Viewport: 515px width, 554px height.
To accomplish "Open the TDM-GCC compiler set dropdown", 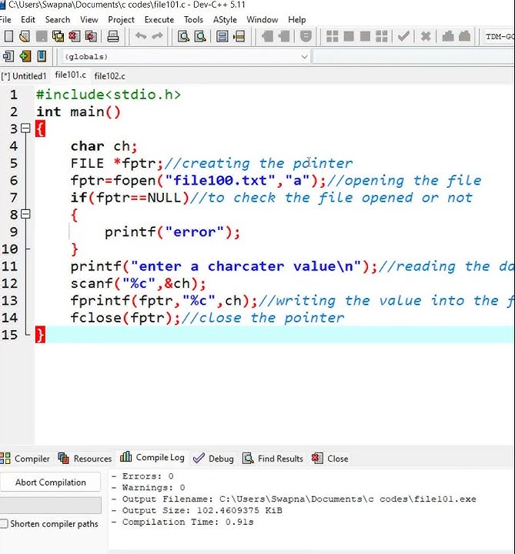I will tap(500, 37).
